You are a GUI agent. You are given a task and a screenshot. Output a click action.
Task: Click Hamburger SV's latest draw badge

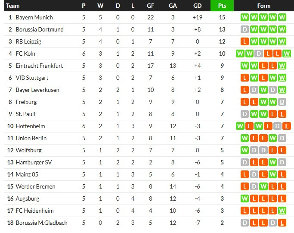click(x=282, y=162)
